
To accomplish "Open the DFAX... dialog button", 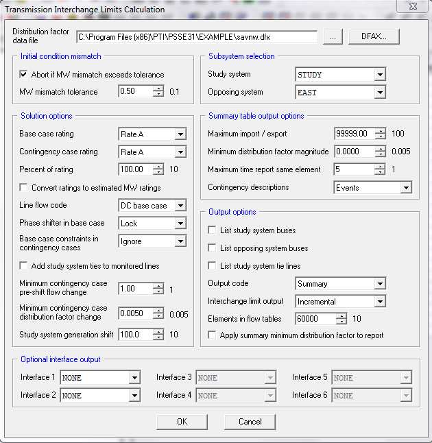I will pos(374,36).
